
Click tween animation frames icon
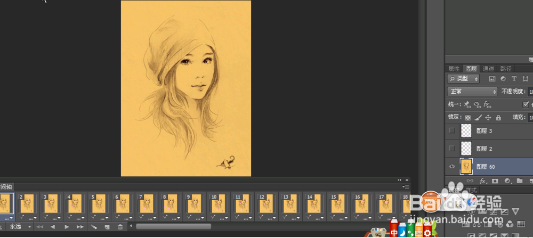[x=94, y=227]
